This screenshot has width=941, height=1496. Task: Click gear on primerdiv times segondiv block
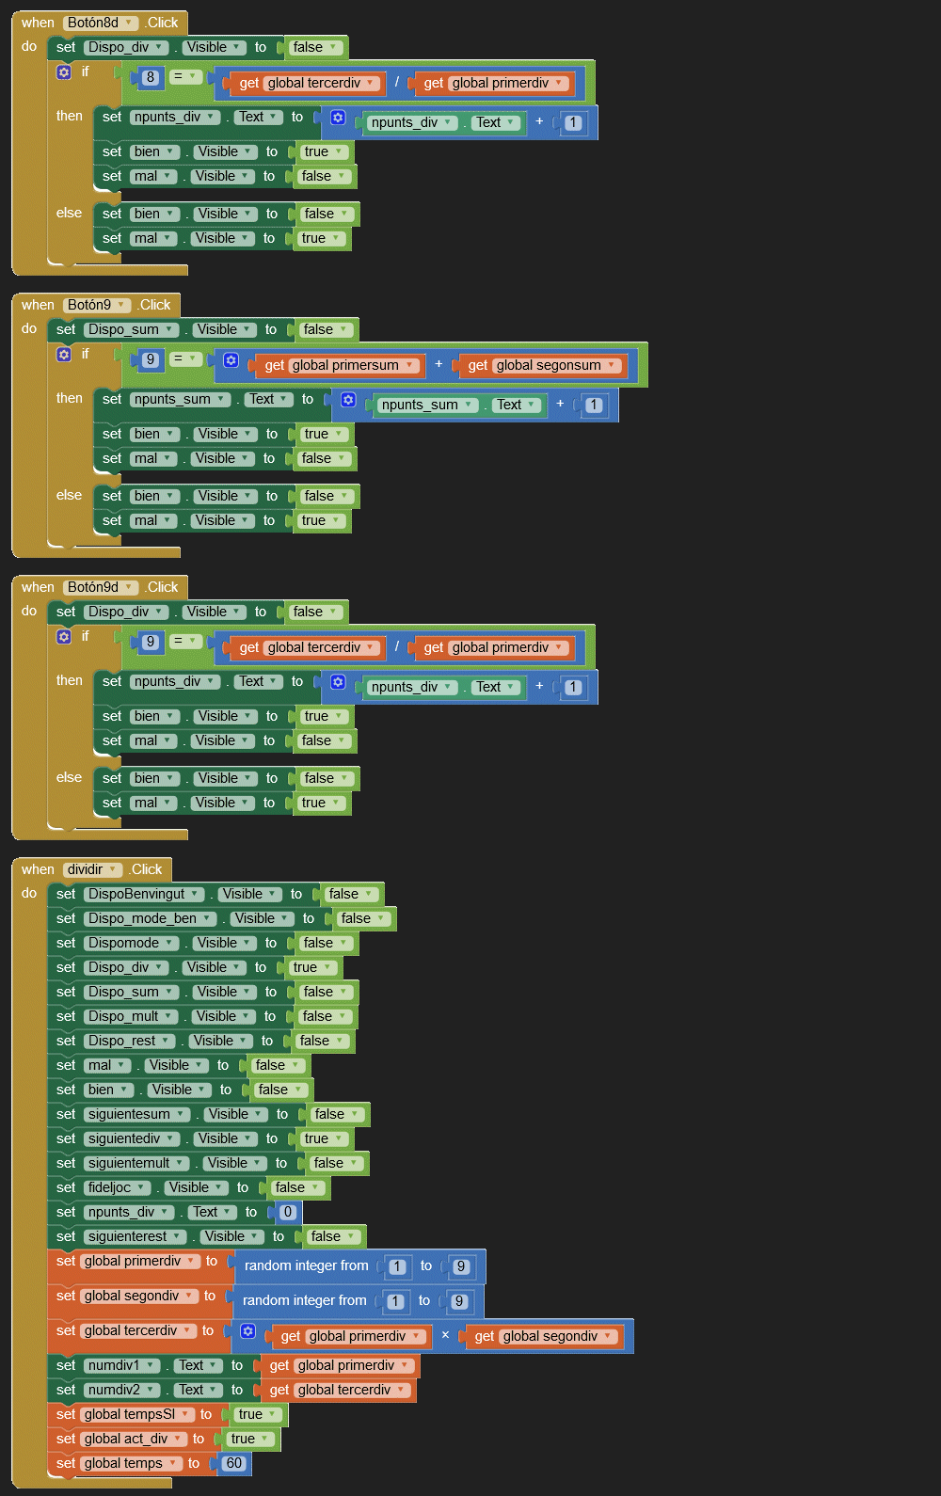coord(247,1331)
